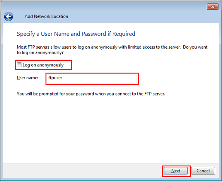222x181 pixels.
Task: Click the white arrow inside the blue circle
Action: tap(9, 17)
